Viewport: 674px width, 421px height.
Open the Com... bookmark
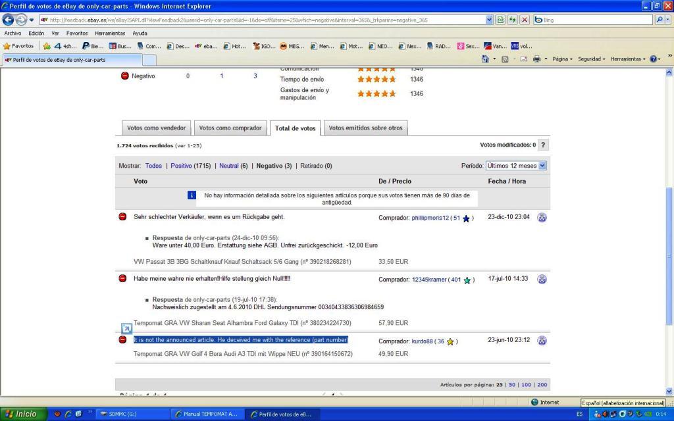pos(148,46)
